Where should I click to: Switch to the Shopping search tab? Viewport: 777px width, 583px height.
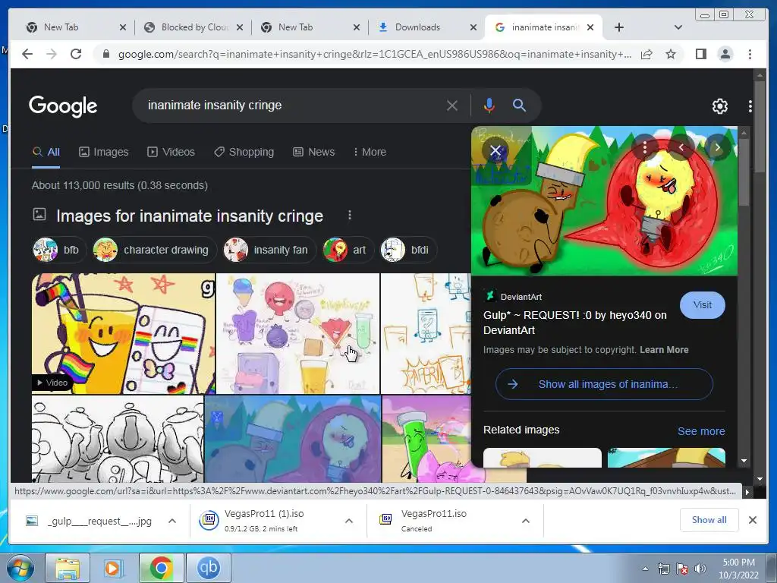(x=244, y=152)
